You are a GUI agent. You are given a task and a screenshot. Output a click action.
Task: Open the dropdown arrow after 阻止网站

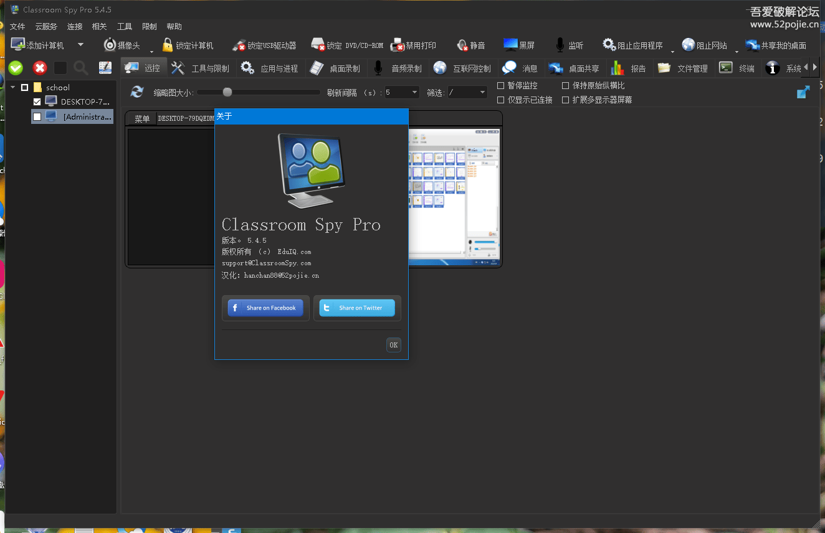click(737, 51)
